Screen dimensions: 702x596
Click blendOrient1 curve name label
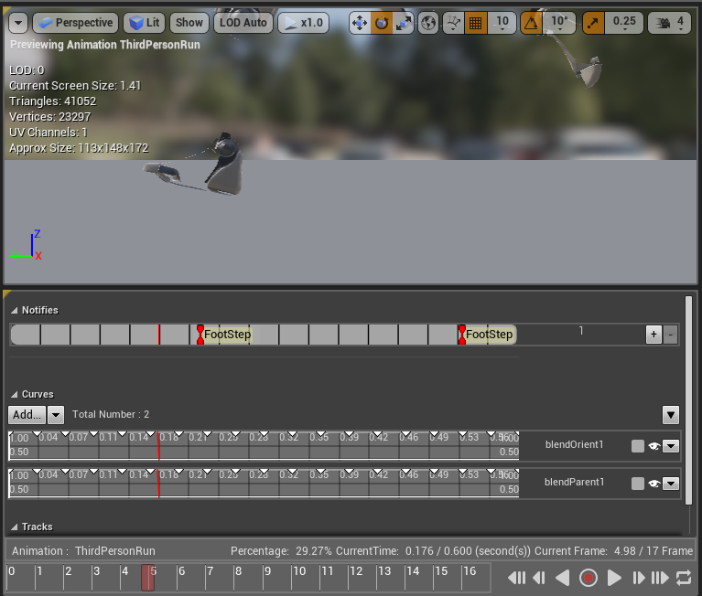(574, 445)
